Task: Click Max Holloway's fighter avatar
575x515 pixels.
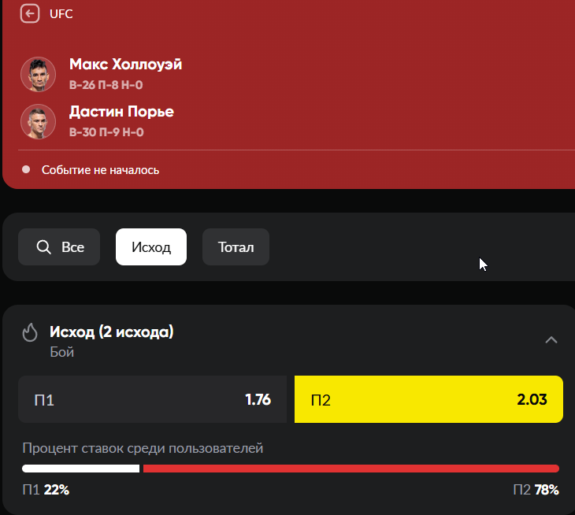Action: 38,74
